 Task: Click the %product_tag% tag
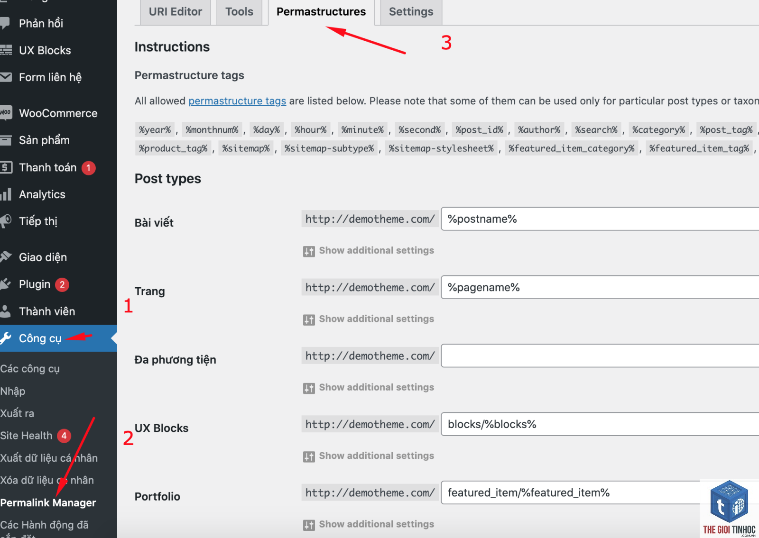click(x=173, y=148)
